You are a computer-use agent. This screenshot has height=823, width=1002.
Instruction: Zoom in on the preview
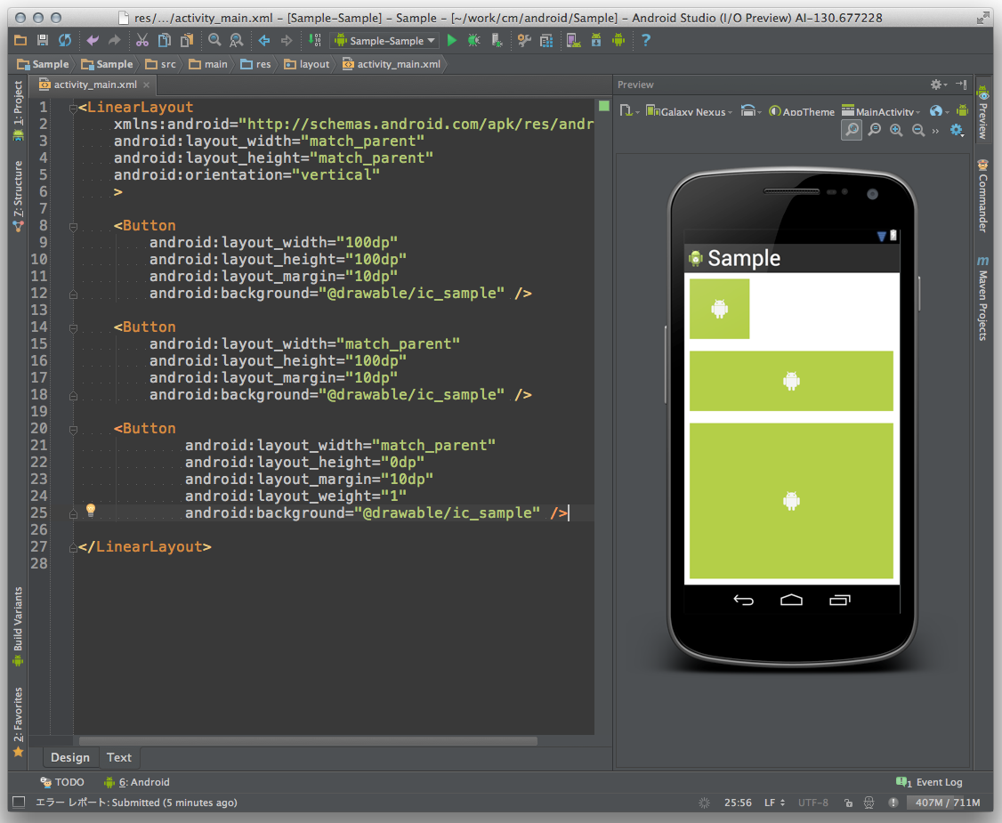(896, 130)
